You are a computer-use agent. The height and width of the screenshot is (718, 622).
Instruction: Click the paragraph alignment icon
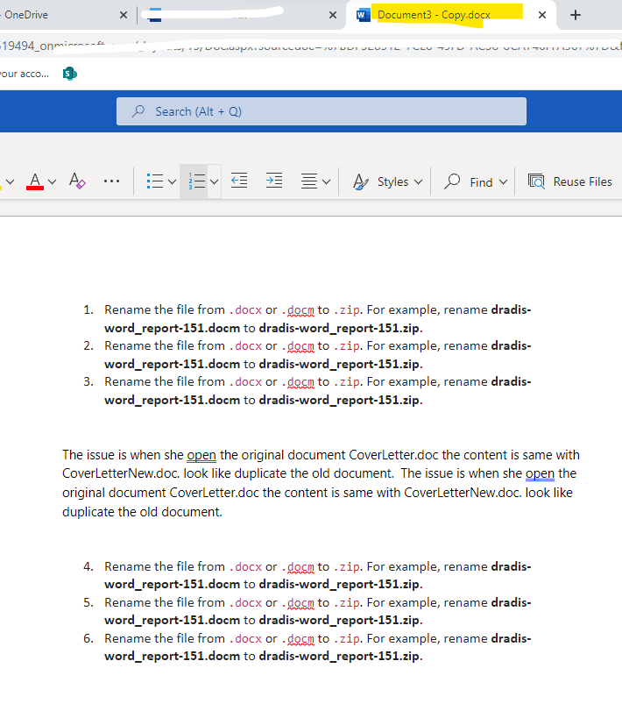309,181
